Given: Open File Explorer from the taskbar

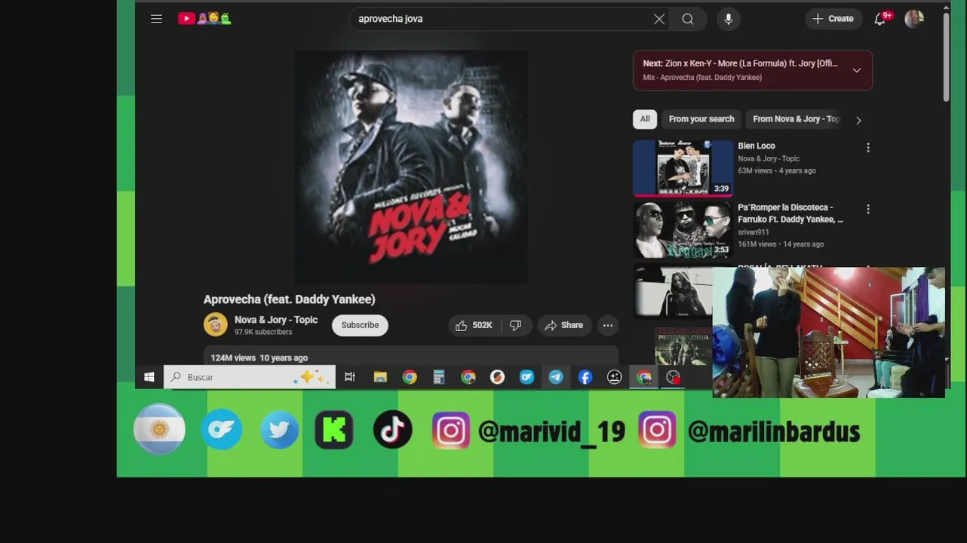Looking at the screenshot, I should click(380, 377).
